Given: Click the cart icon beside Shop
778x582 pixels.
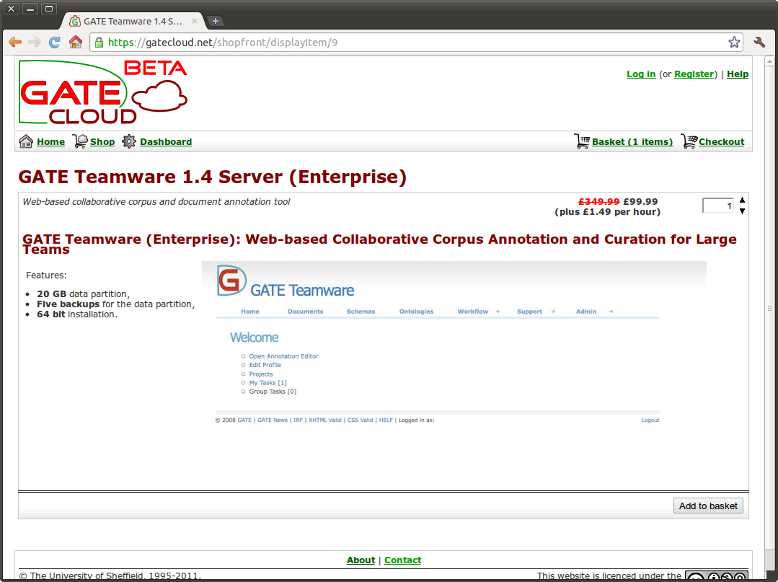Looking at the screenshot, I should click(80, 141).
